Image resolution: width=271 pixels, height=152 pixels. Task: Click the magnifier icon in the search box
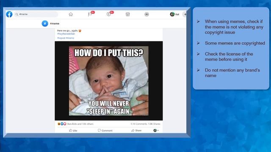click(x=17, y=14)
